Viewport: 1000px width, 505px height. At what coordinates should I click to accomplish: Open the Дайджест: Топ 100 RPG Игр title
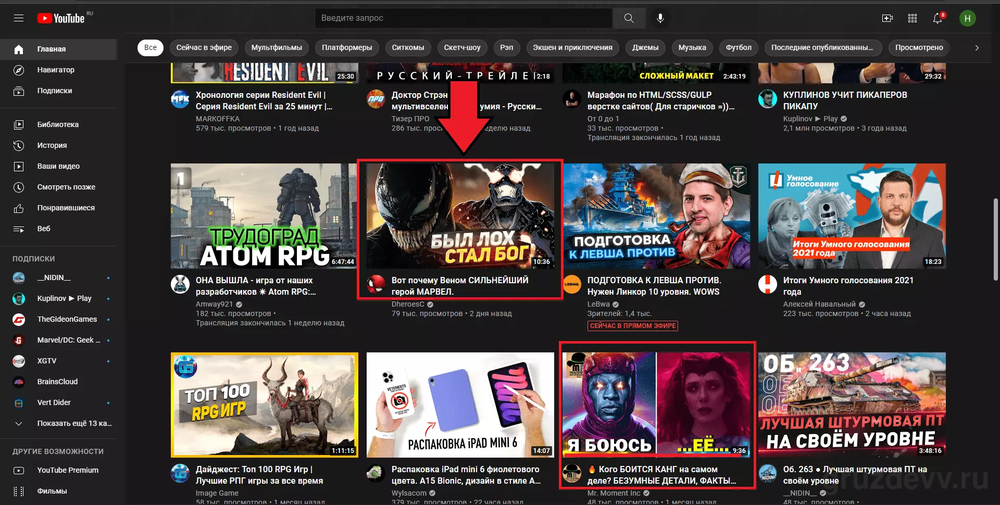259,475
